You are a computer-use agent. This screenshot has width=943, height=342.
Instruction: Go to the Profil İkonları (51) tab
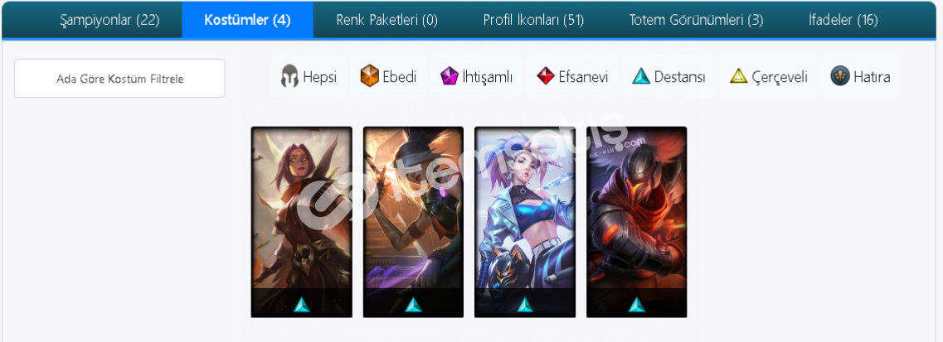click(533, 20)
